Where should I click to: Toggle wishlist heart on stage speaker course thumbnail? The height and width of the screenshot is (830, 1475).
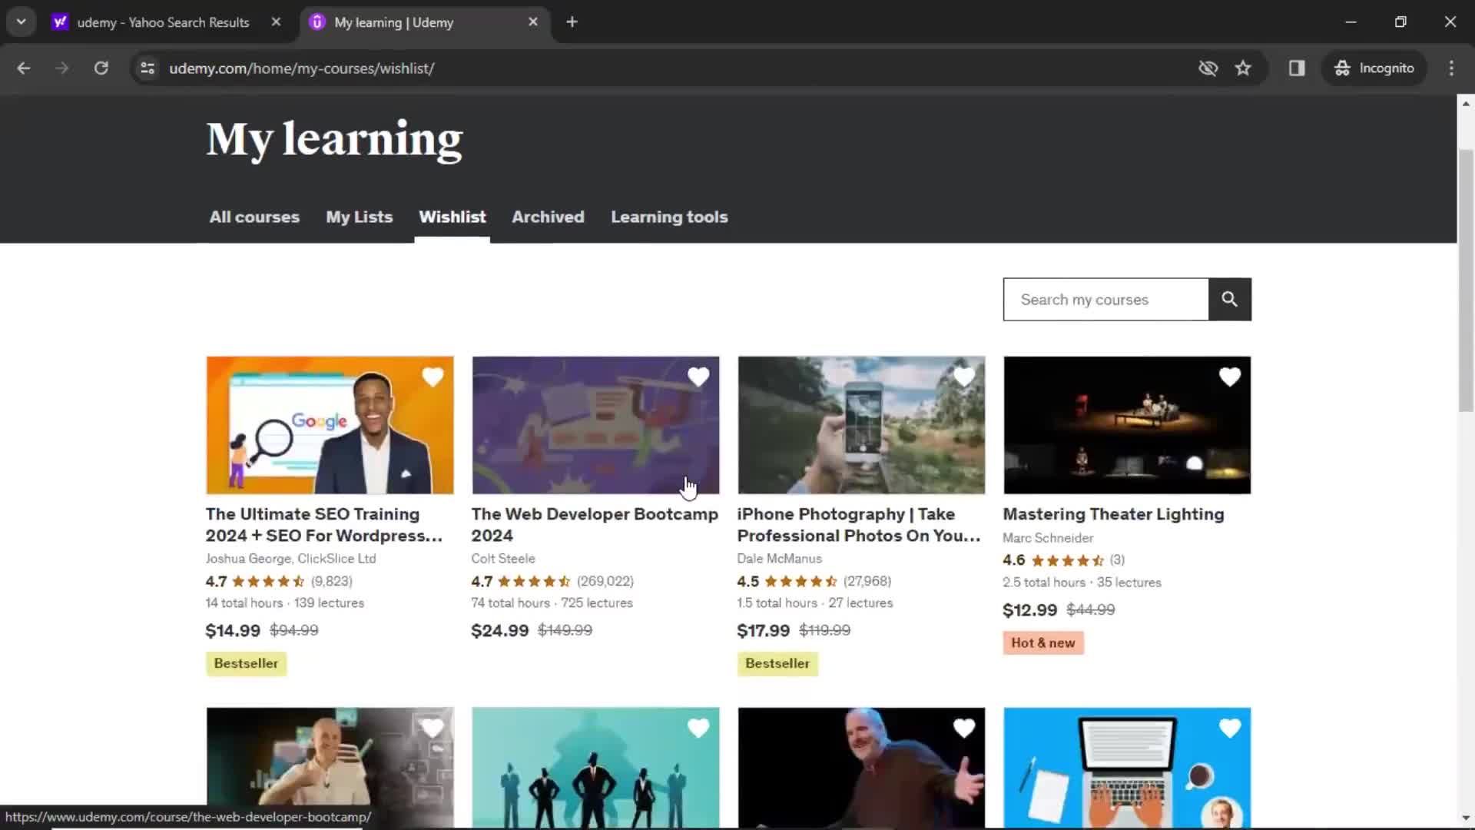964,728
